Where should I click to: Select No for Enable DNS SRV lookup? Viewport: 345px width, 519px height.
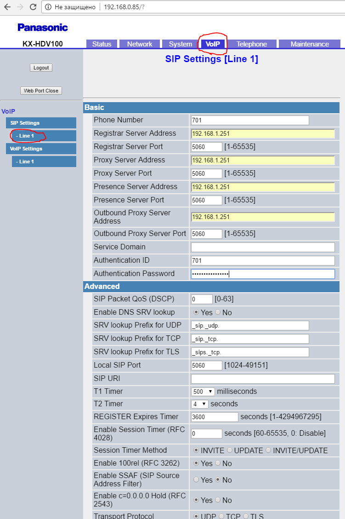218,312
